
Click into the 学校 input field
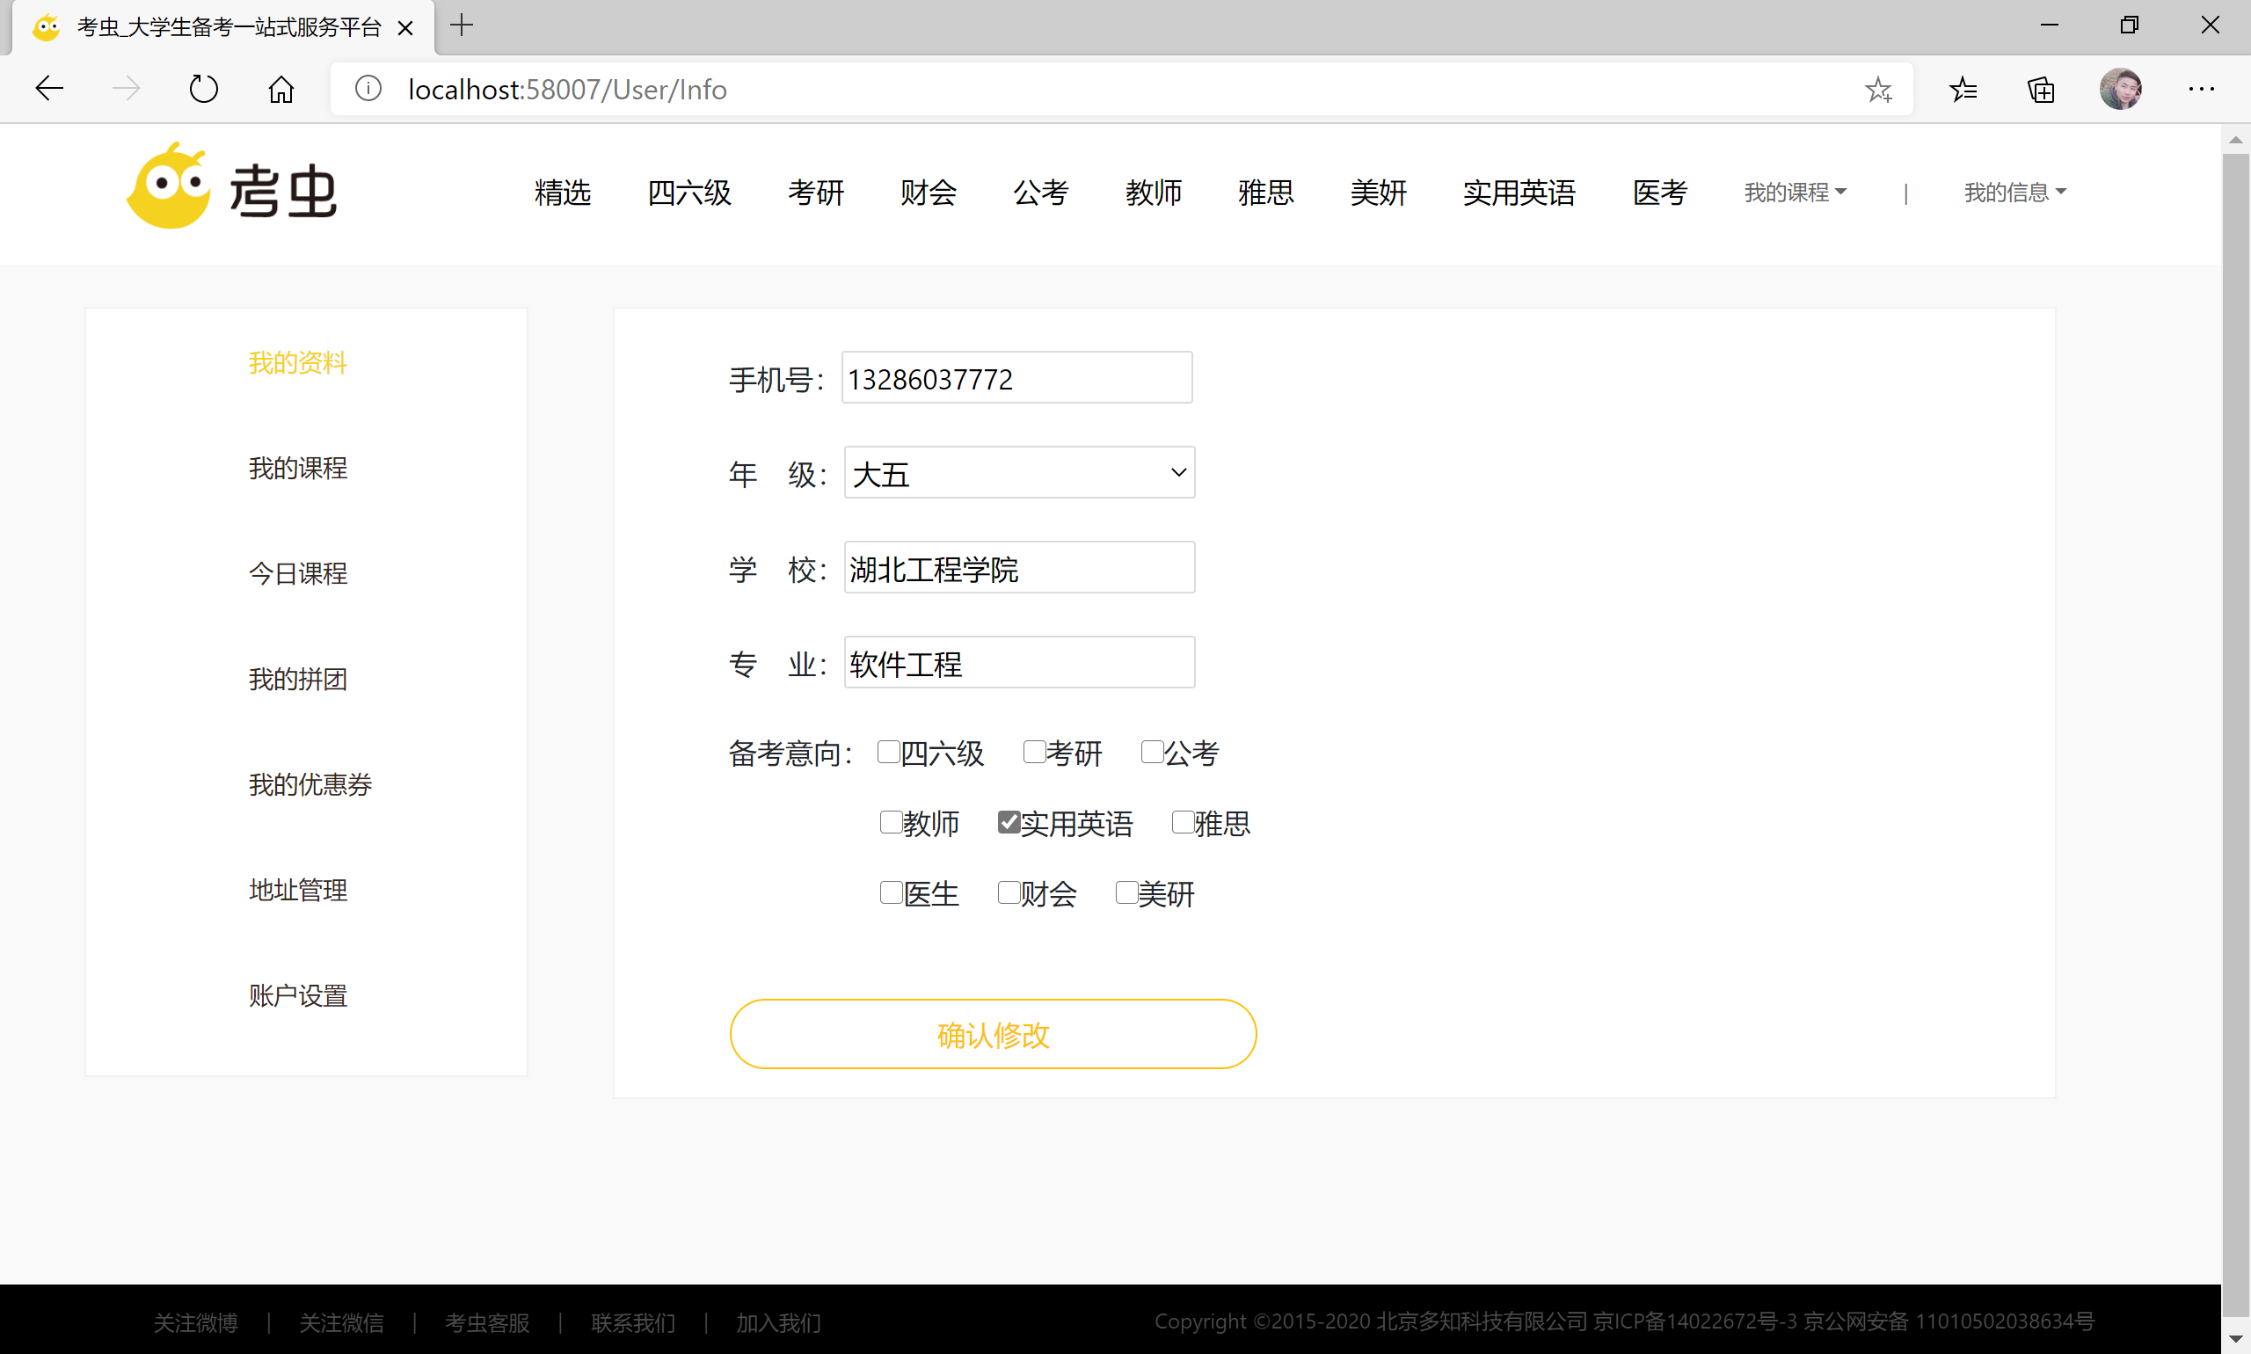point(1019,567)
